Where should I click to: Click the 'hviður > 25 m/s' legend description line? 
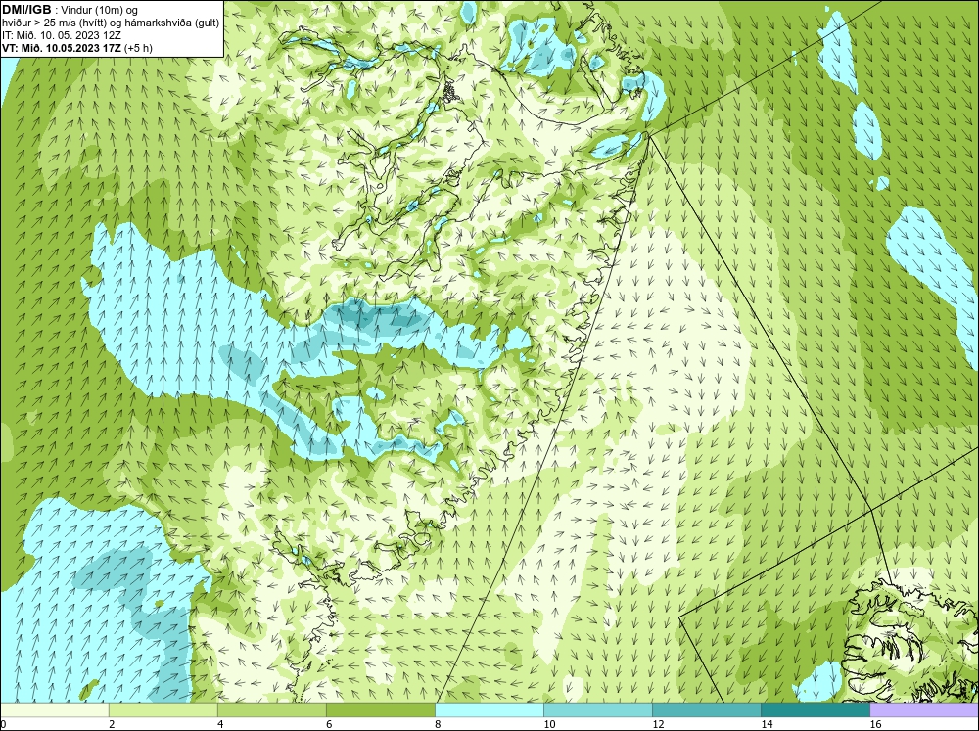click(x=111, y=23)
